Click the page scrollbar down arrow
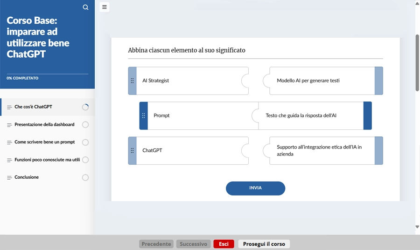The height and width of the screenshot is (250, 420). coord(417,227)
